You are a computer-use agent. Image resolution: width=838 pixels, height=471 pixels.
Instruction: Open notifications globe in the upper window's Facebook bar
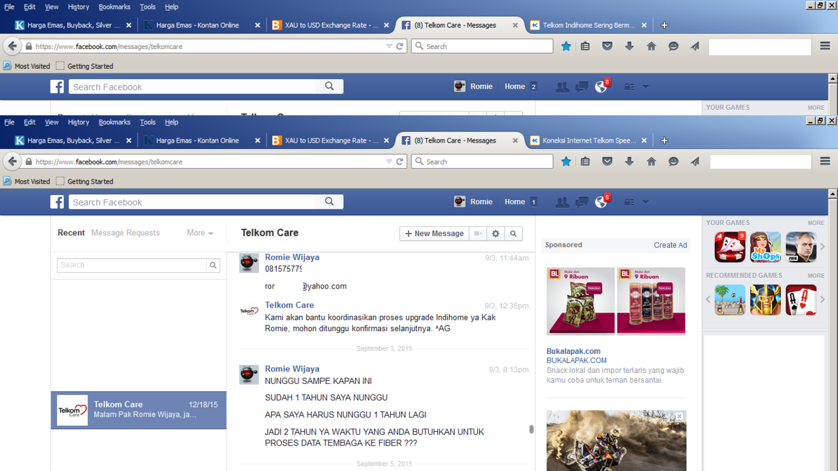pos(601,86)
